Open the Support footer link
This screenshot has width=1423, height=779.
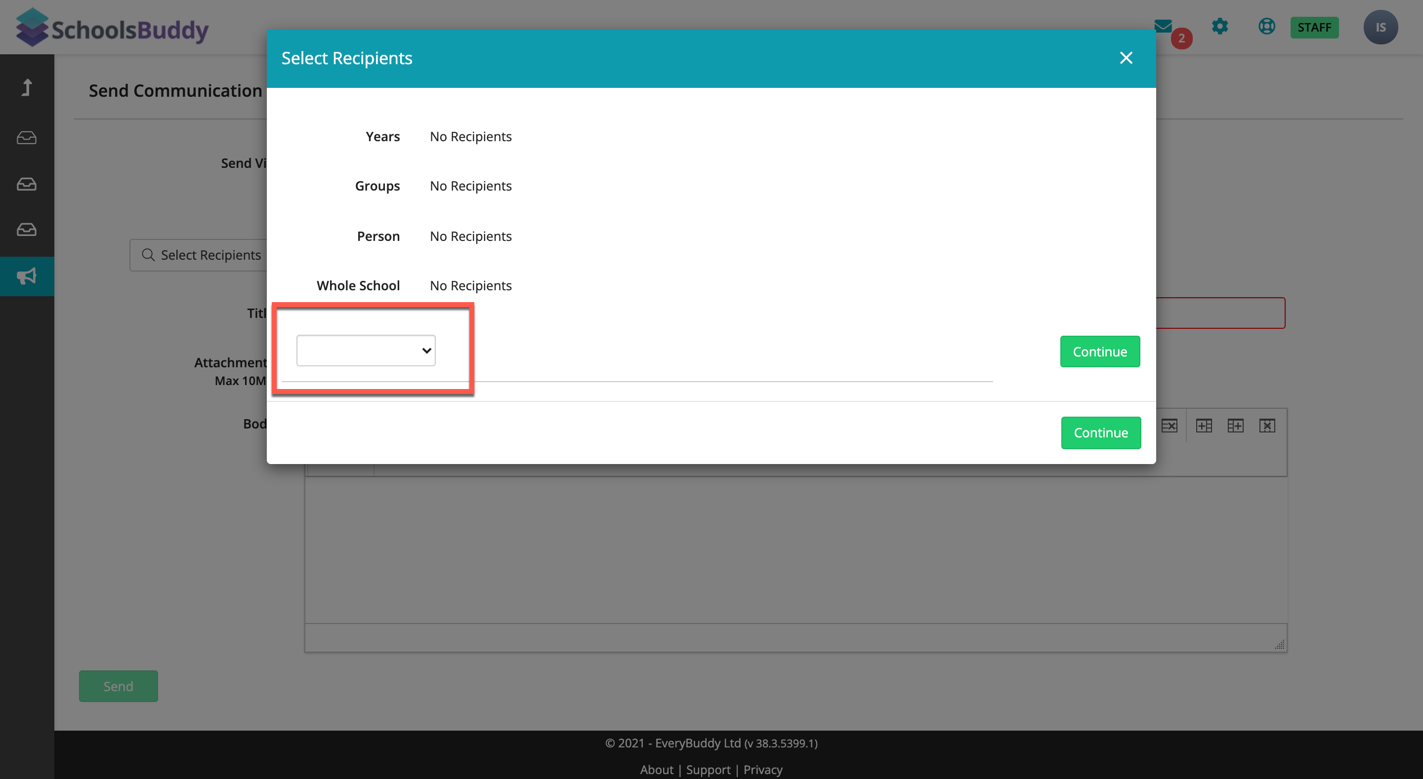708,770
